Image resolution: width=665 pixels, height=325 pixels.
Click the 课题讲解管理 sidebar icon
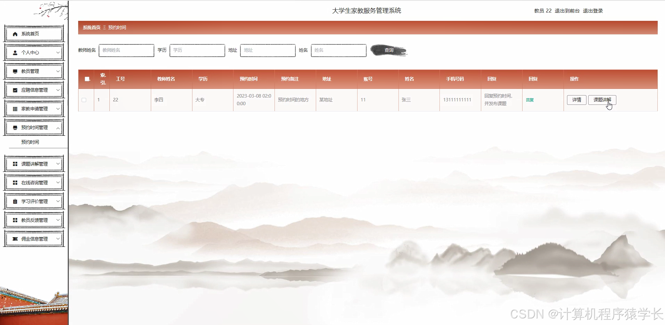(x=15, y=163)
